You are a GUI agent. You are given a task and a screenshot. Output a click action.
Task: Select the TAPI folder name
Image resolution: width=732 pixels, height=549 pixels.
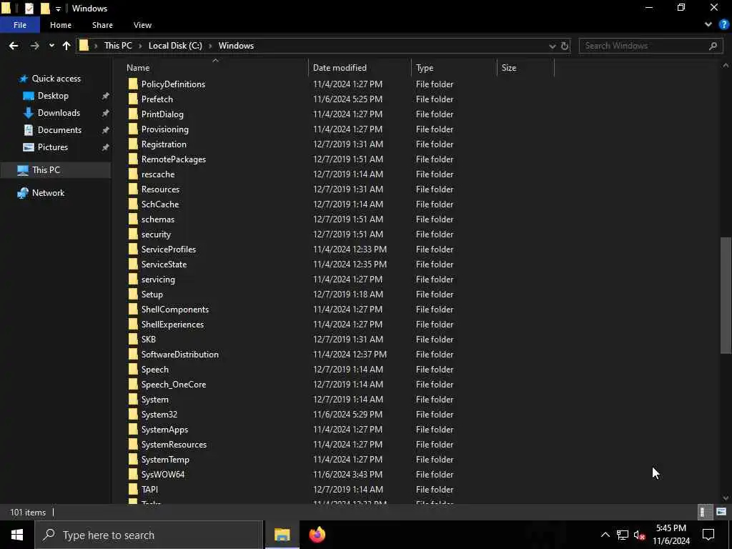pyautogui.click(x=149, y=489)
